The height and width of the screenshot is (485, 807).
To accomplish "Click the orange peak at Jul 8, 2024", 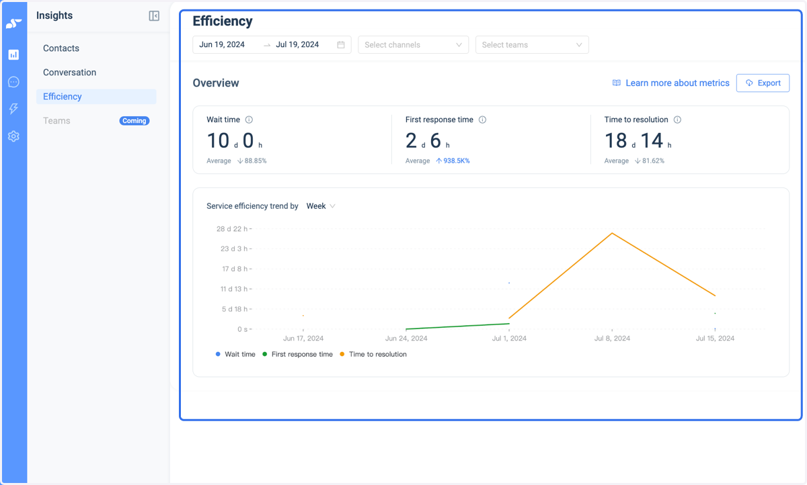I will (612, 233).
